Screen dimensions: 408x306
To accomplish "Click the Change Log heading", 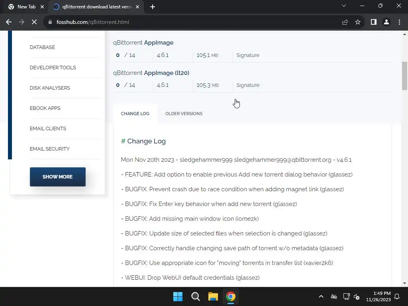I will click(x=143, y=141).
